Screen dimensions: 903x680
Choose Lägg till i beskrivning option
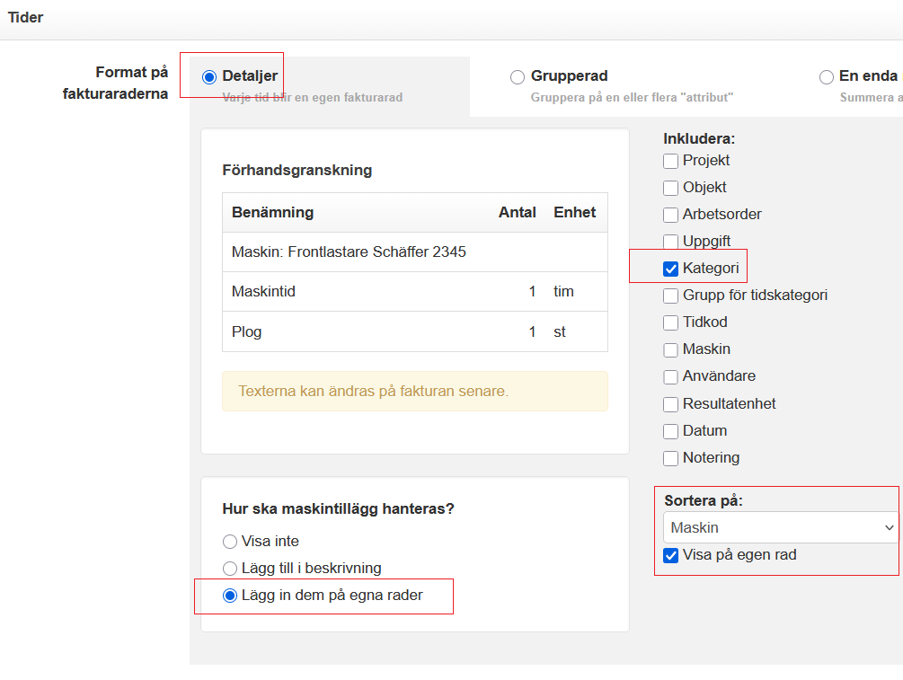click(230, 569)
